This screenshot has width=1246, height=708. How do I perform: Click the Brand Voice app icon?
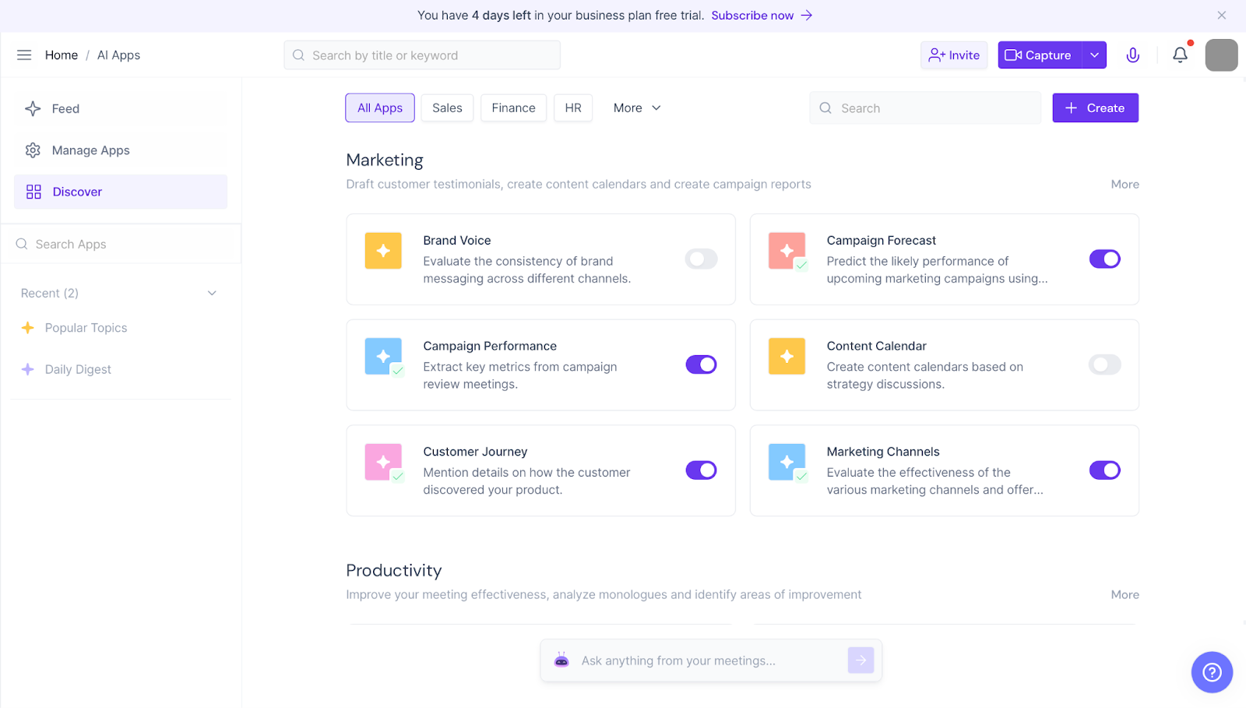point(383,251)
